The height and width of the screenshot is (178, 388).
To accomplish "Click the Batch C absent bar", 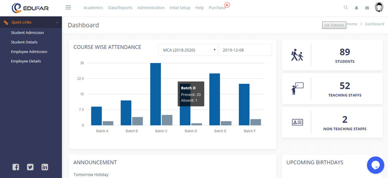I will tap(167, 120).
